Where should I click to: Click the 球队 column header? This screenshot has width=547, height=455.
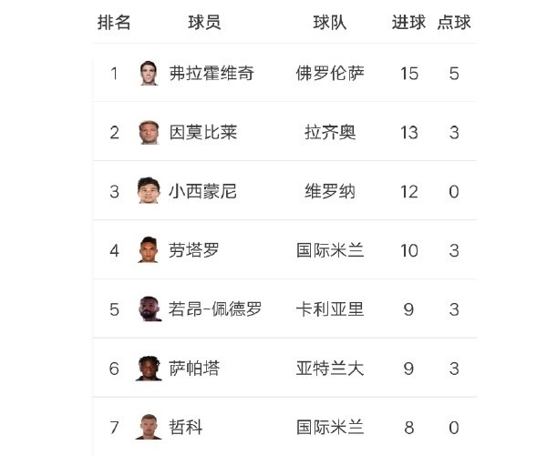pos(330,23)
